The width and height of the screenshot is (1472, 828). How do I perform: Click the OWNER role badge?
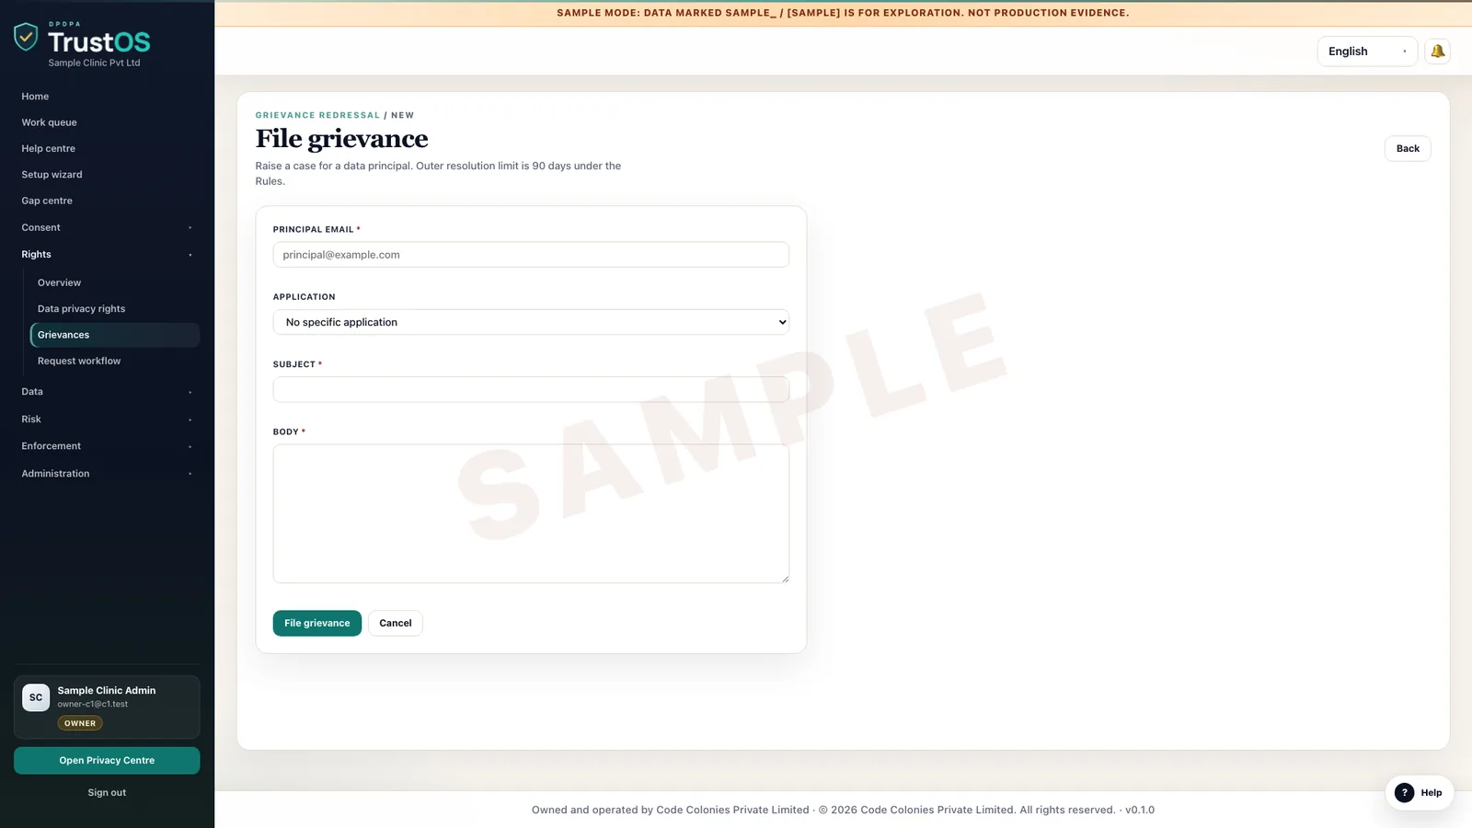[80, 723]
